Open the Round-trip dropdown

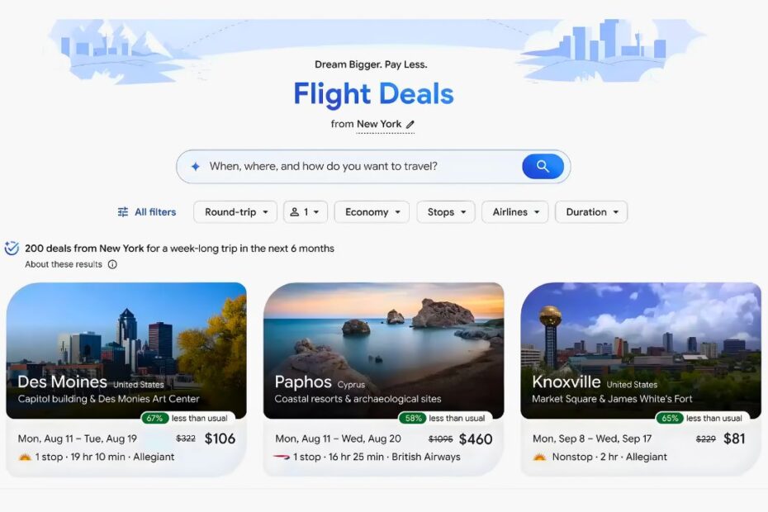tap(235, 212)
